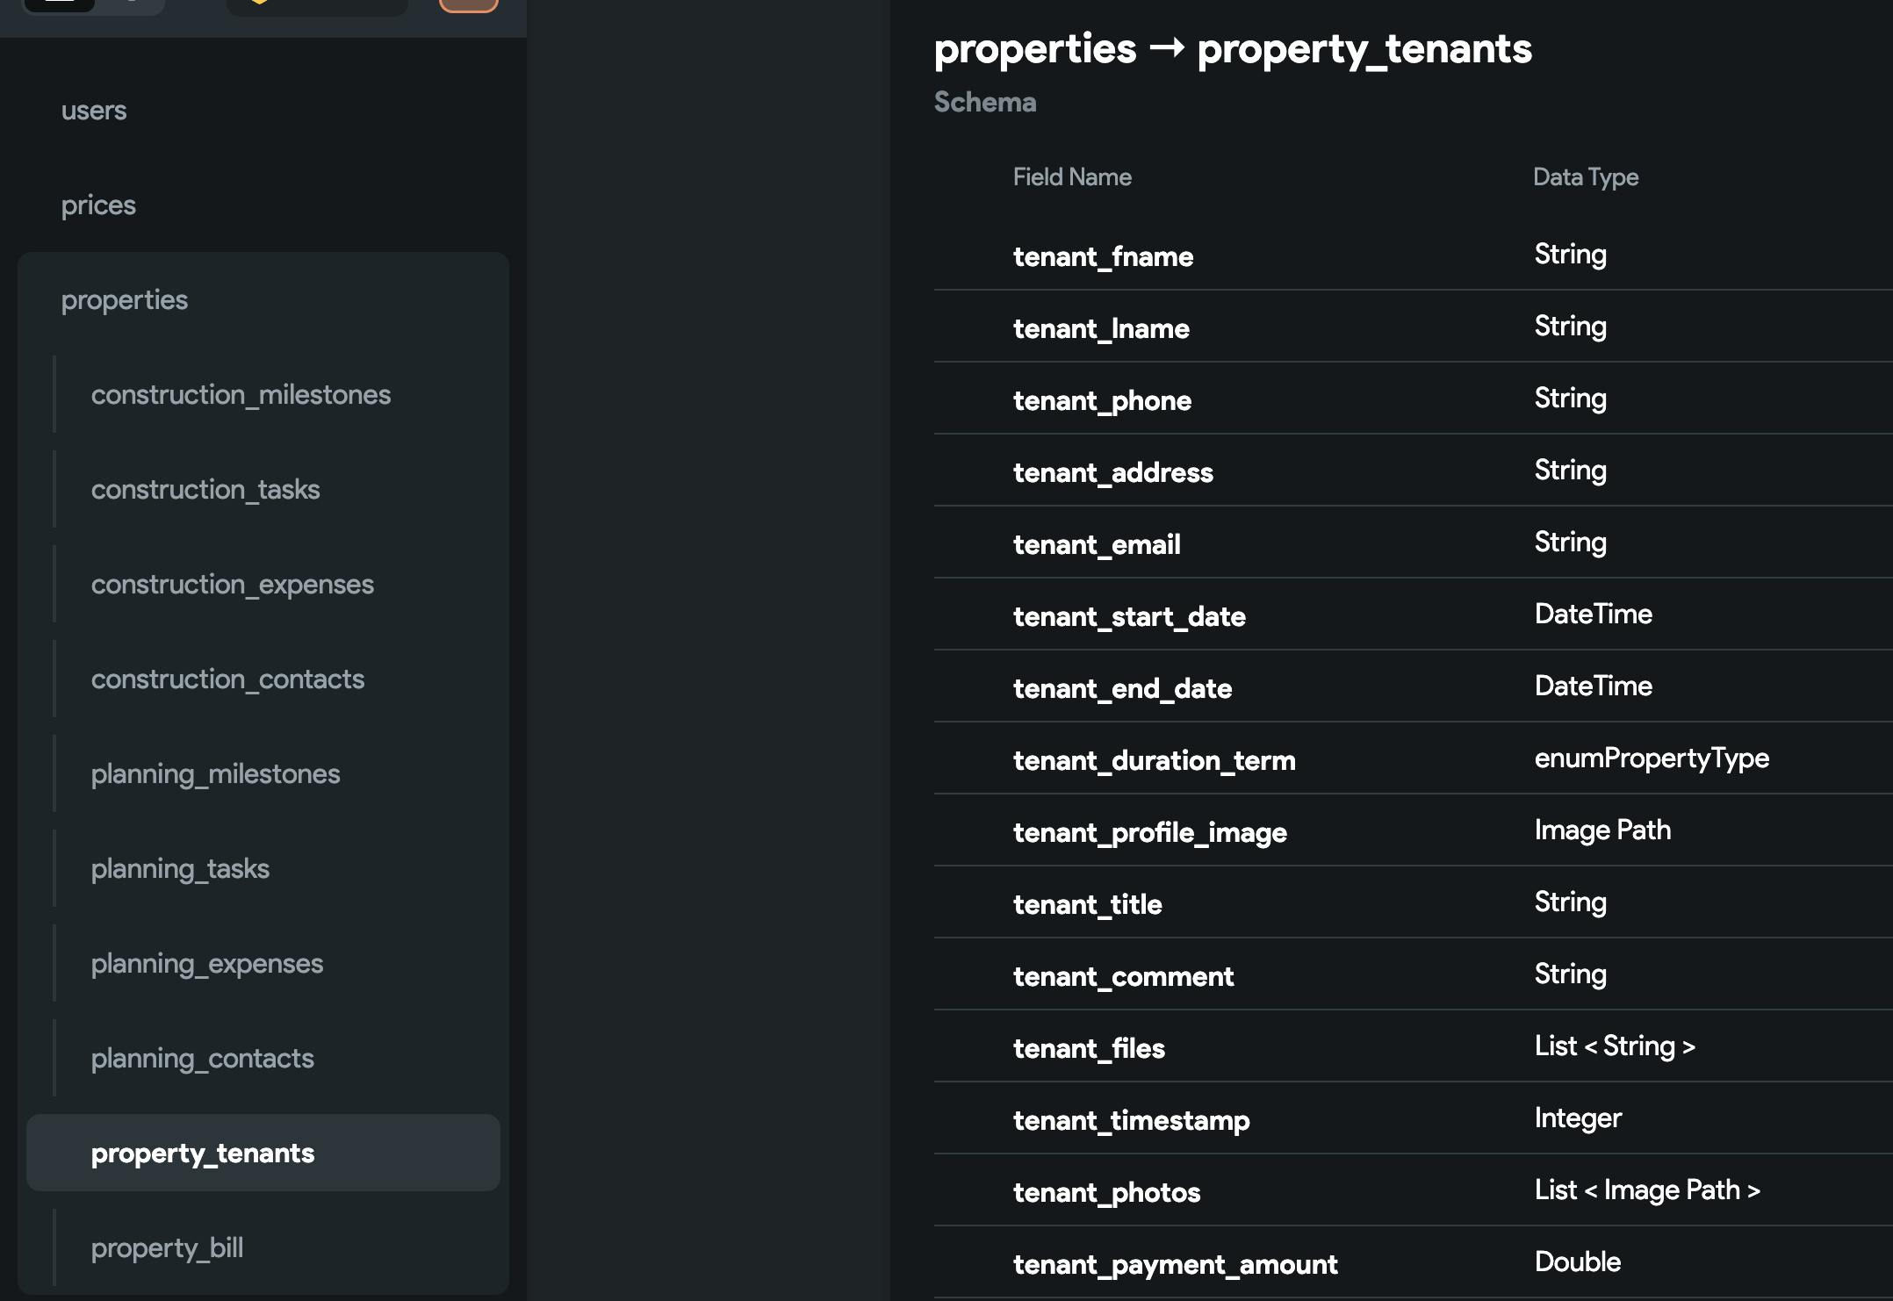Select the tenant_files schema row

[1089, 1048]
